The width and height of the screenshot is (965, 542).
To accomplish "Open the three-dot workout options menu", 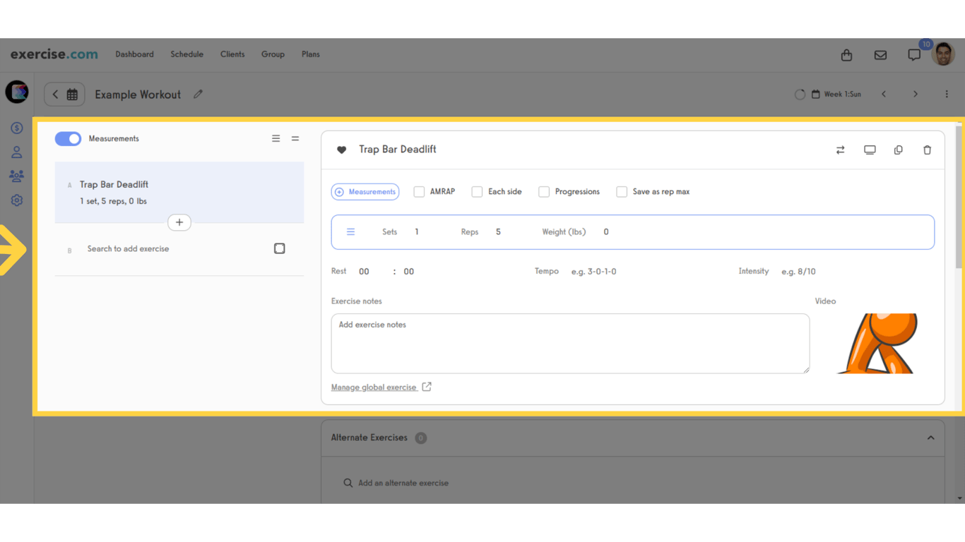I will (947, 94).
